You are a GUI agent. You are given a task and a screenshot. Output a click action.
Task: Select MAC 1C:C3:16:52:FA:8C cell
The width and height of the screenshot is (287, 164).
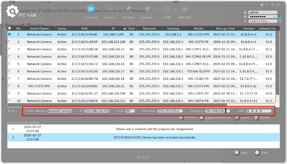[x=85, y=34]
